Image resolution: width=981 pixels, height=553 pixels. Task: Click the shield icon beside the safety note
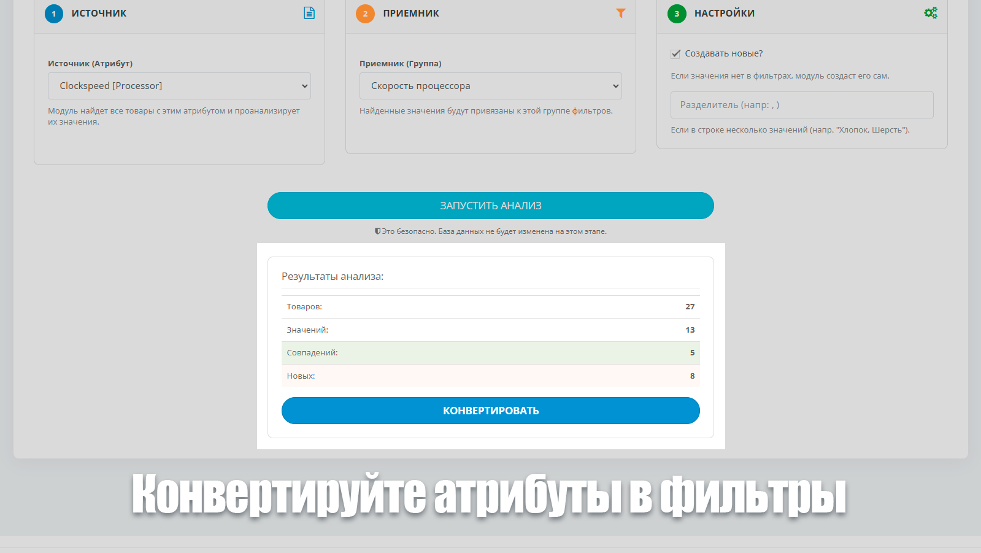pos(377,231)
